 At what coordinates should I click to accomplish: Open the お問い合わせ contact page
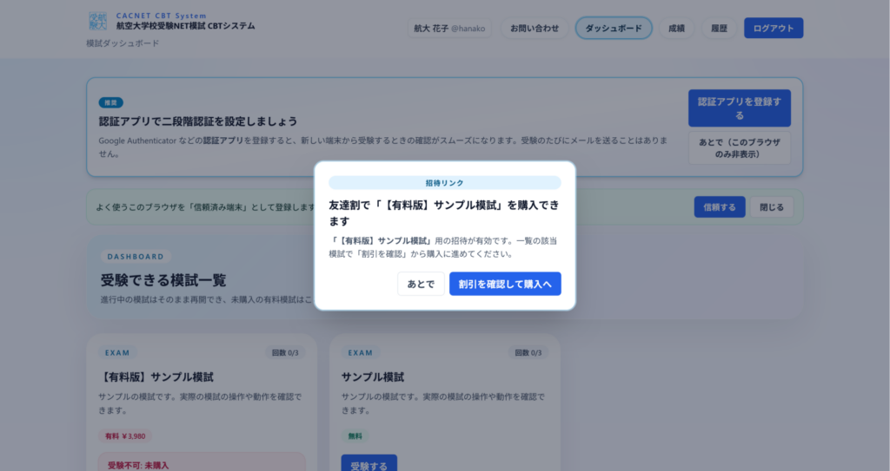tap(535, 29)
